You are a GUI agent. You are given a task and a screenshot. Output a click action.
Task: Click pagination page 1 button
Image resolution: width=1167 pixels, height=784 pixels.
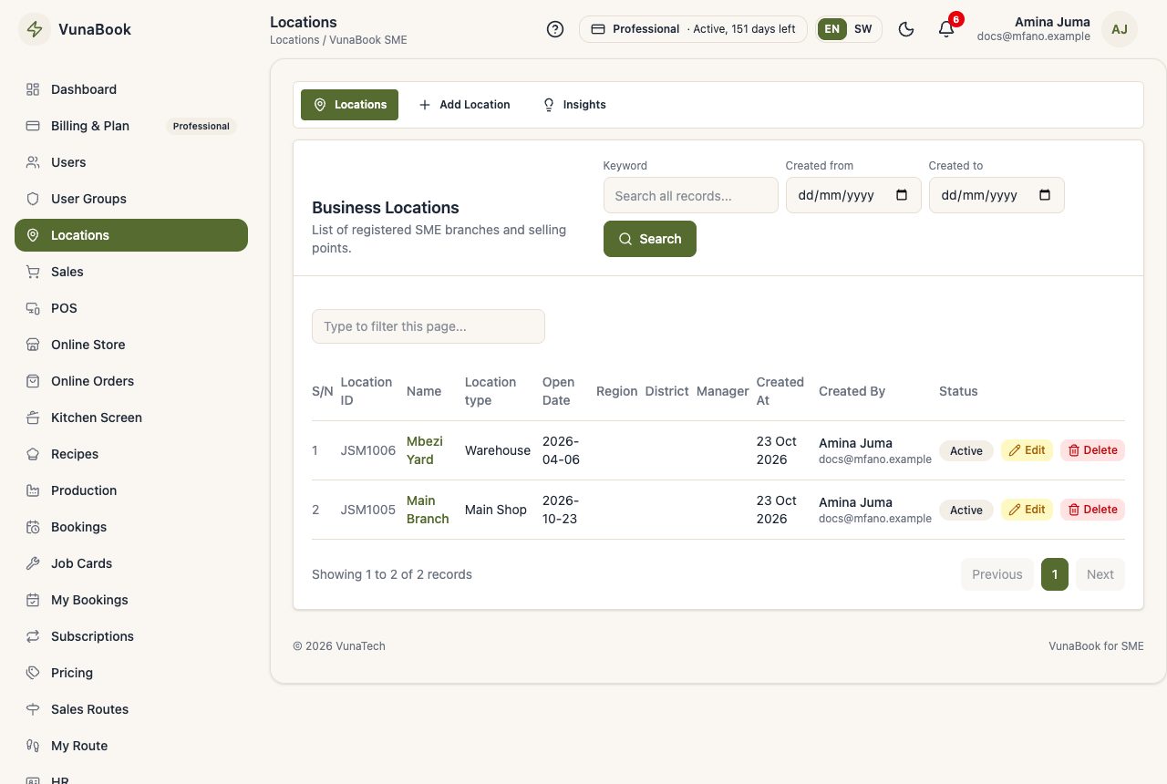point(1055,574)
